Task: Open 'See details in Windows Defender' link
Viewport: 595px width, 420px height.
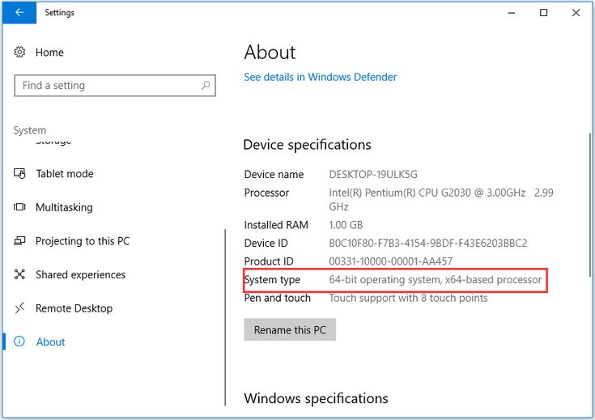Action: pos(321,77)
